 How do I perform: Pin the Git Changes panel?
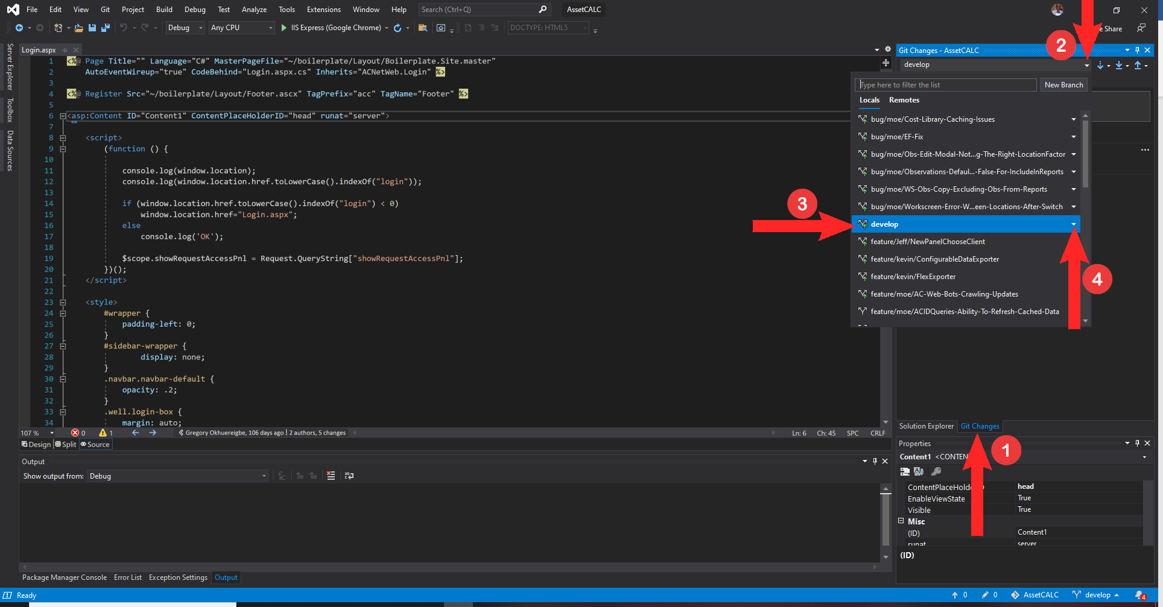pyautogui.click(x=1138, y=50)
